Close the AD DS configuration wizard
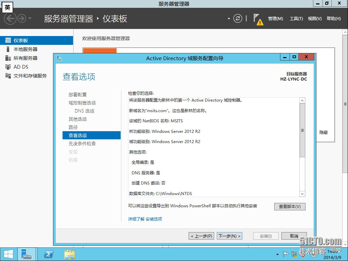 click(x=306, y=57)
